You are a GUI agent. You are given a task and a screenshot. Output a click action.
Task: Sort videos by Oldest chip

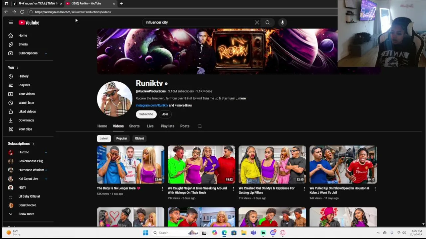coord(139,138)
